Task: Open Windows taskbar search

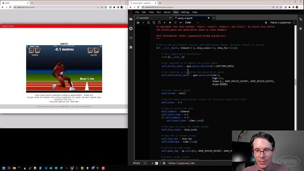Action: (9, 168)
